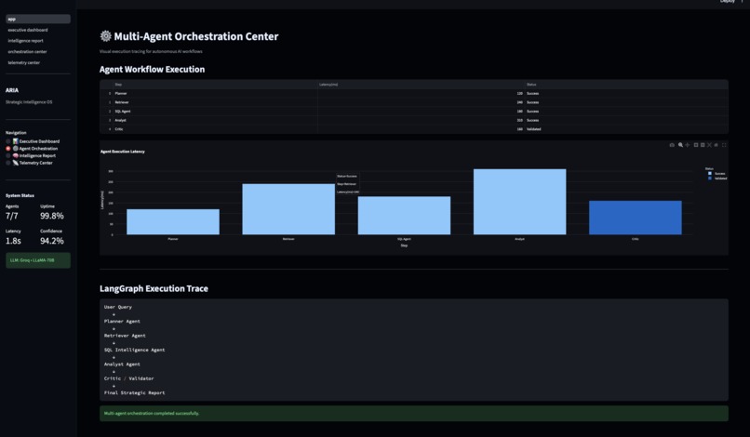Screen dimensions: 750x437
Task: Click the Executive Dashboard chart emoji icon
Action: pyautogui.click(x=15, y=141)
